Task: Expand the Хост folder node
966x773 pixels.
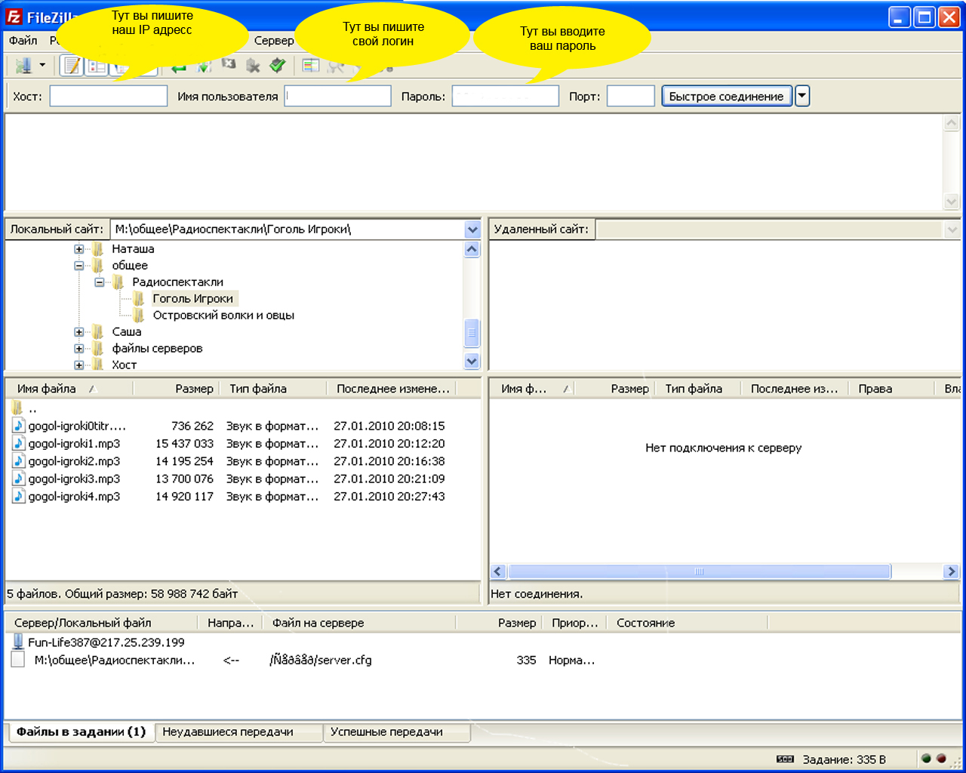Action: point(78,365)
